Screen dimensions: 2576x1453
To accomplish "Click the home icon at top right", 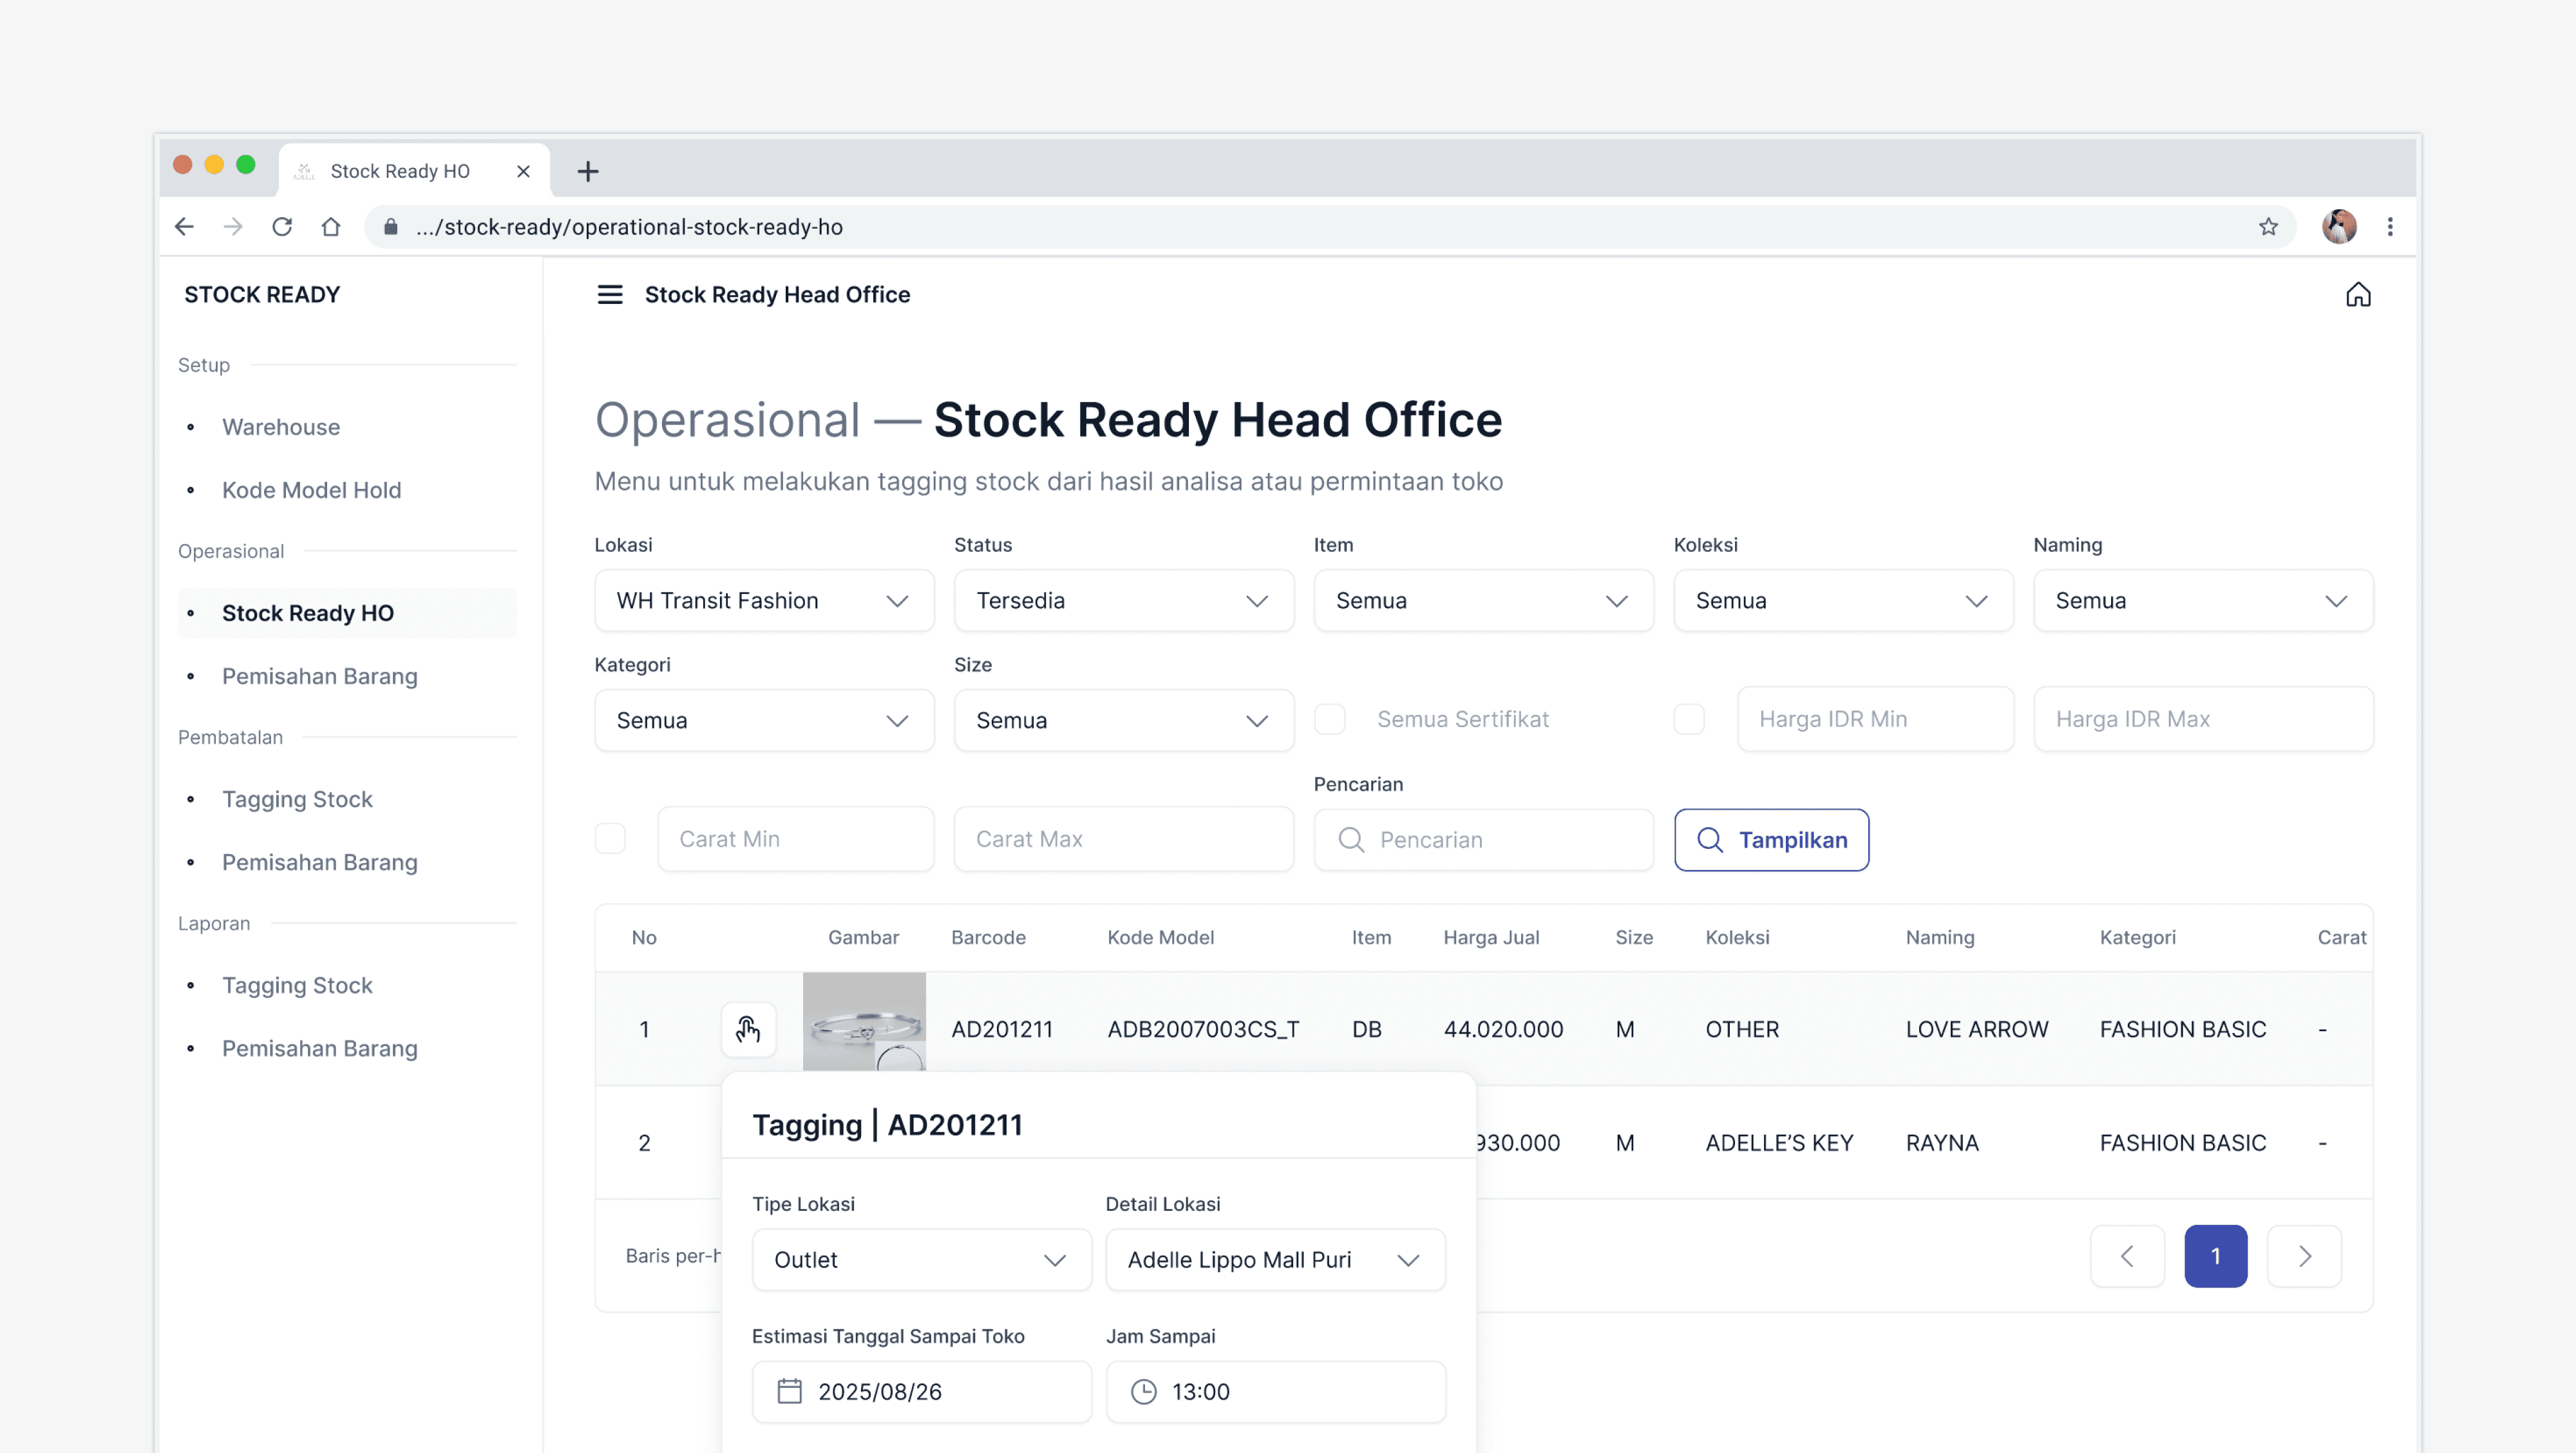I will [x=2358, y=294].
